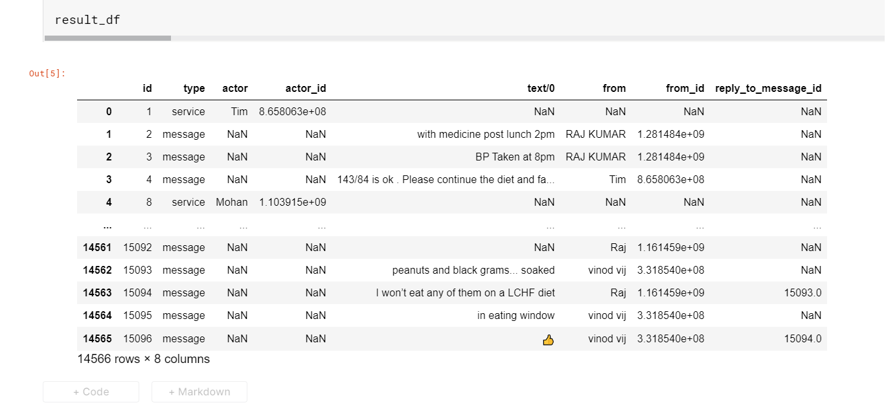Click the 'from_id' column header
The image size is (886, 407).
point(685,89)
